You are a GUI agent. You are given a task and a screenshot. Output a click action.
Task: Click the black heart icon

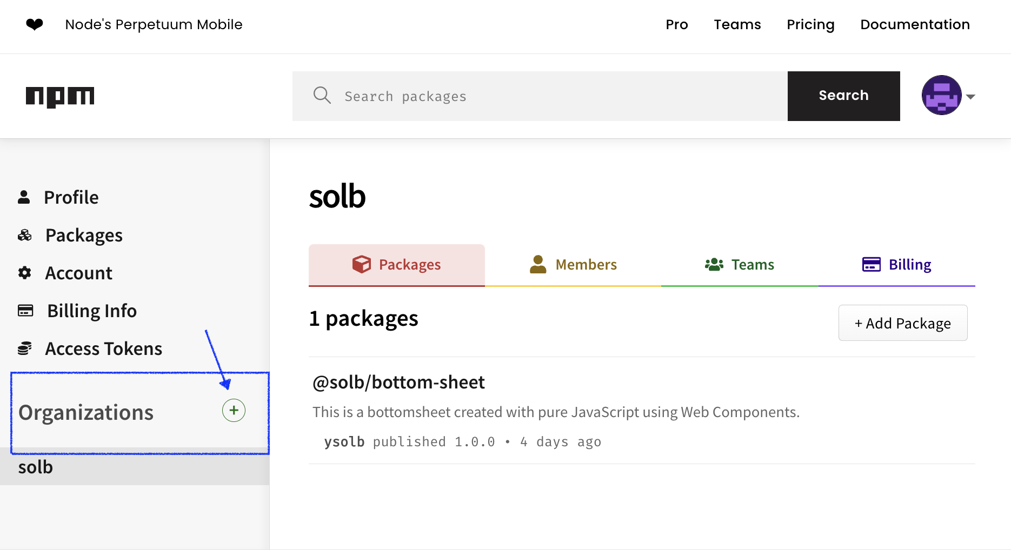[35, 25]
